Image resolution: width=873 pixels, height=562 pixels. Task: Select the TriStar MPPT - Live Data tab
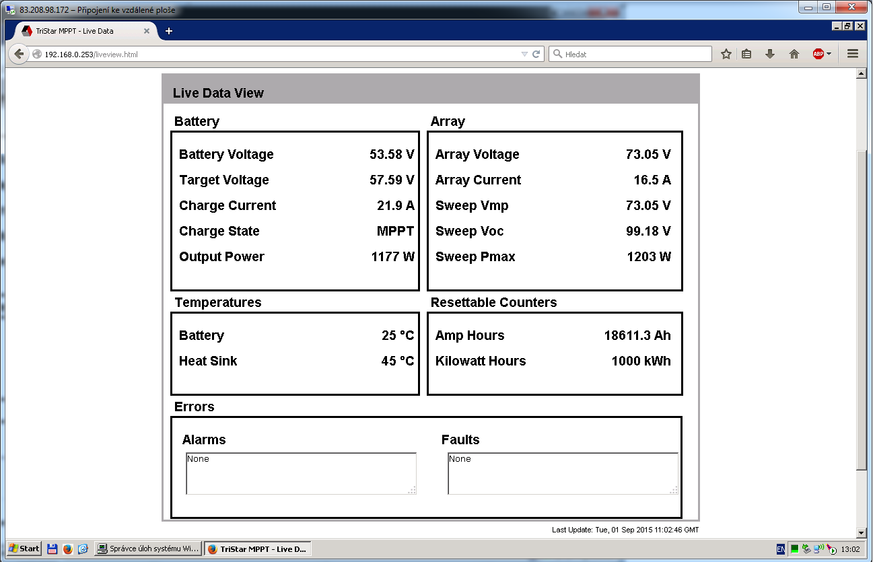(77, 31)
